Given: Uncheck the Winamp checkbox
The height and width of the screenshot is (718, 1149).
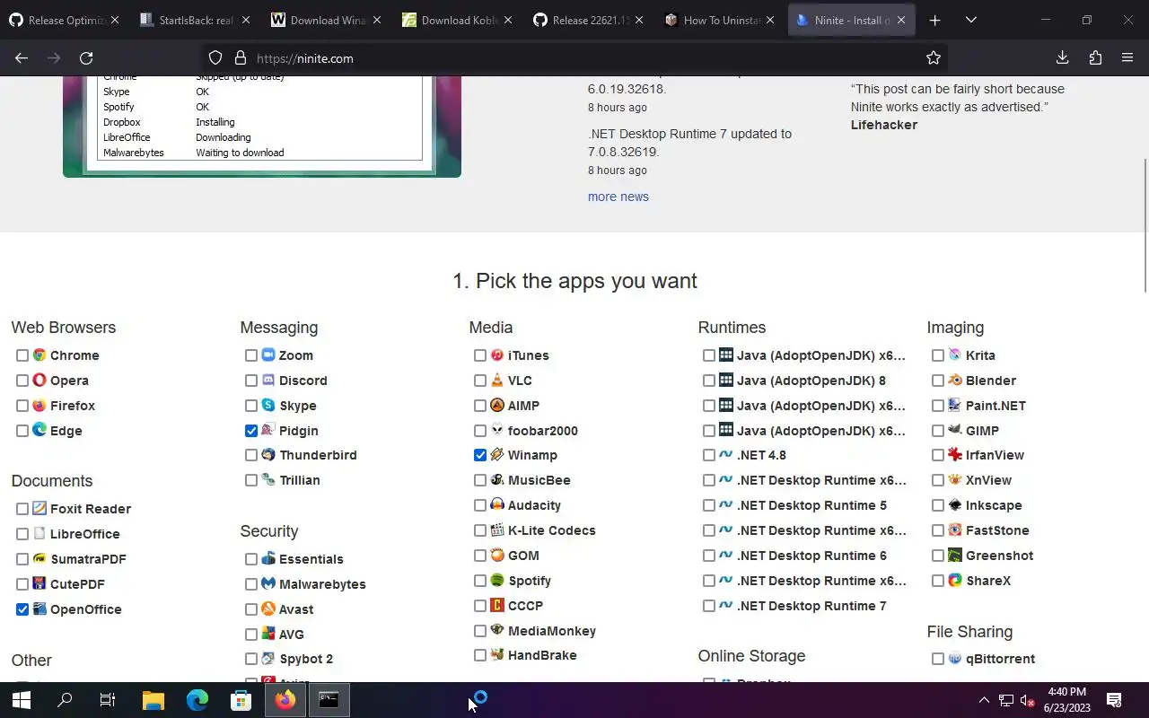Looking at the screenshot, I should click(x=480, y=455).
